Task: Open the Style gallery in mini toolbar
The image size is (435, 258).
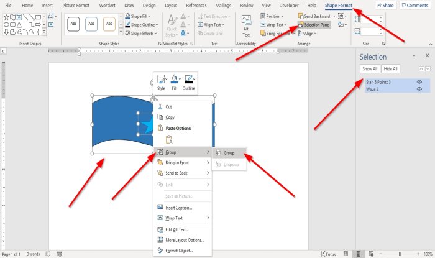Action: 161,83
